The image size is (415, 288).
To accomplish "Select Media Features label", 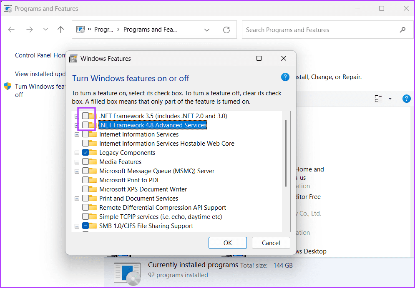I will [120, 162].
